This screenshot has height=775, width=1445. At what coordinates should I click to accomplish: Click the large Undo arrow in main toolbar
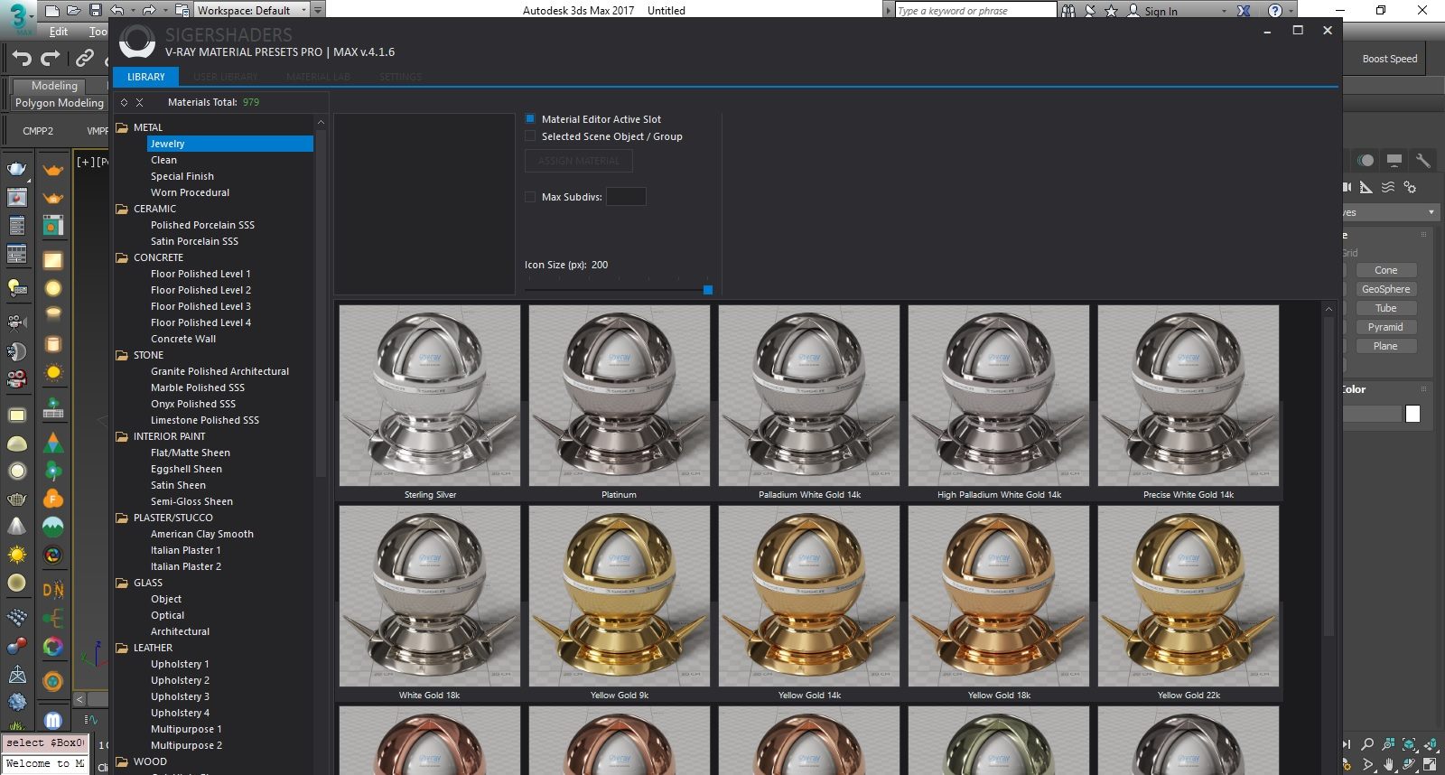pos(22,59)
